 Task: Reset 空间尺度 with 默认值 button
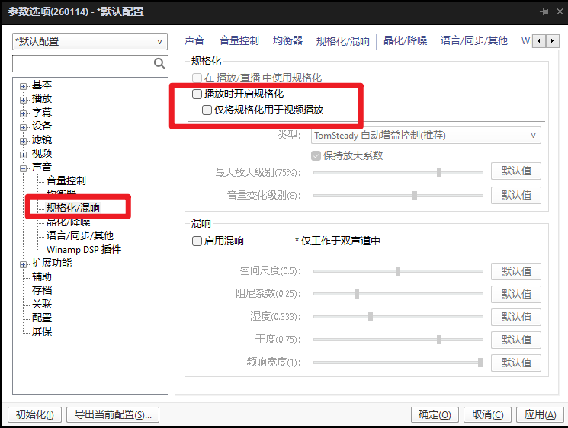[516, 271]
